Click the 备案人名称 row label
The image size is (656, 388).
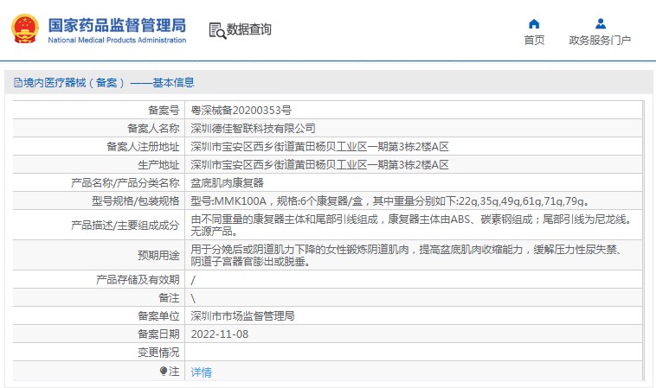[153, 128]
